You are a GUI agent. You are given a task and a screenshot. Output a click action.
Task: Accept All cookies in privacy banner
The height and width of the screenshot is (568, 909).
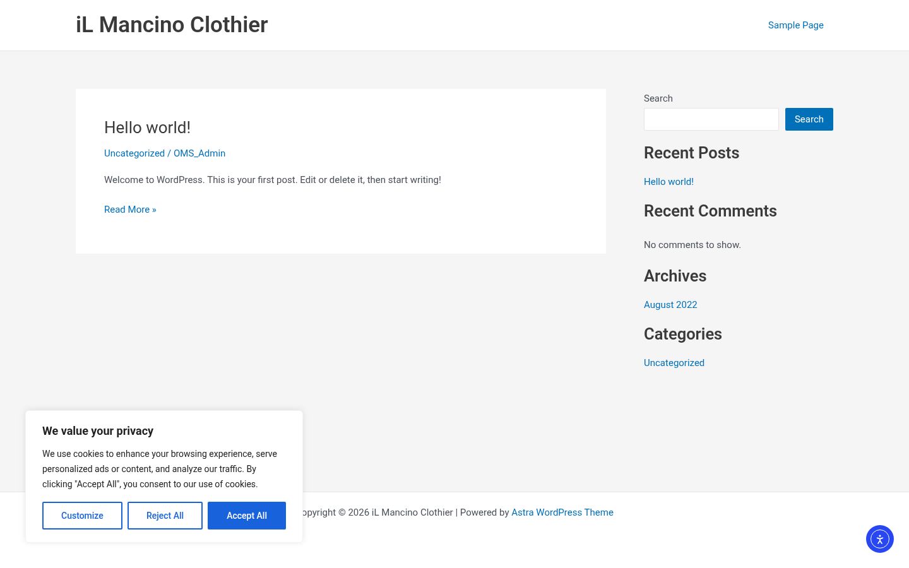[x=247, y=516]
